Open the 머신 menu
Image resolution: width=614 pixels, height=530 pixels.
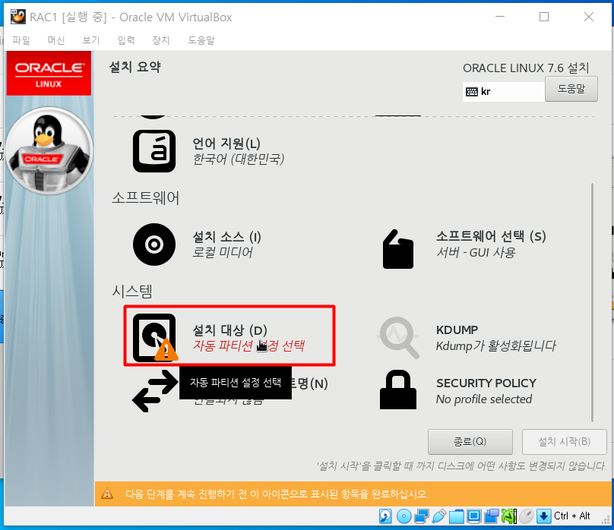[56, 40]
